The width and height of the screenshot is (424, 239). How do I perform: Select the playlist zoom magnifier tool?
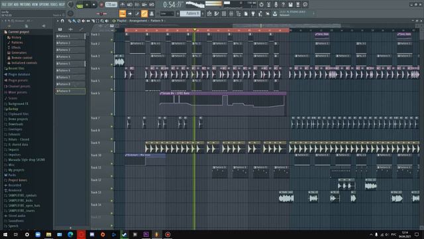click(x=102, y=21)
